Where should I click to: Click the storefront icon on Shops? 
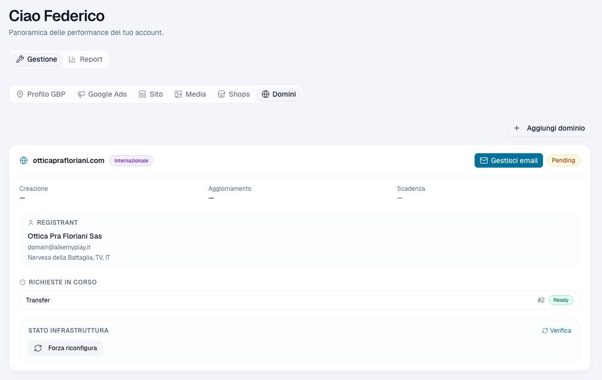[x=221, y=94]
